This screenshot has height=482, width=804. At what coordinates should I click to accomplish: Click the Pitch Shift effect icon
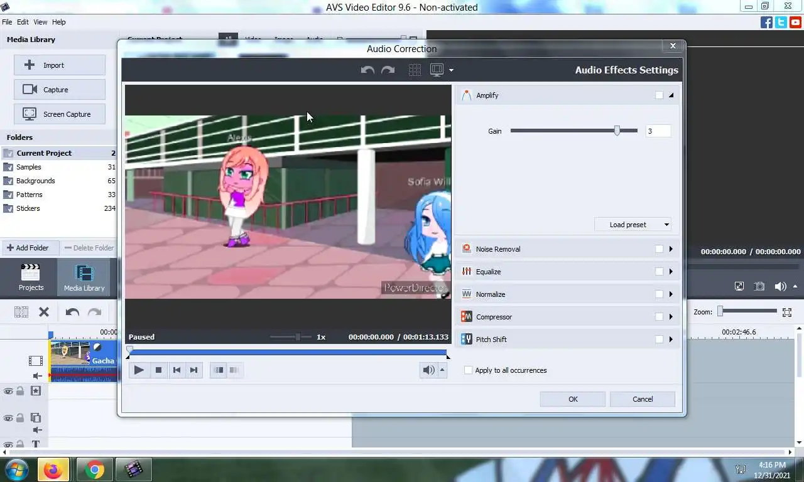coord(467,340)
